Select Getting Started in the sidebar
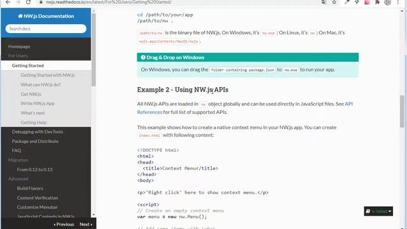 28,66
